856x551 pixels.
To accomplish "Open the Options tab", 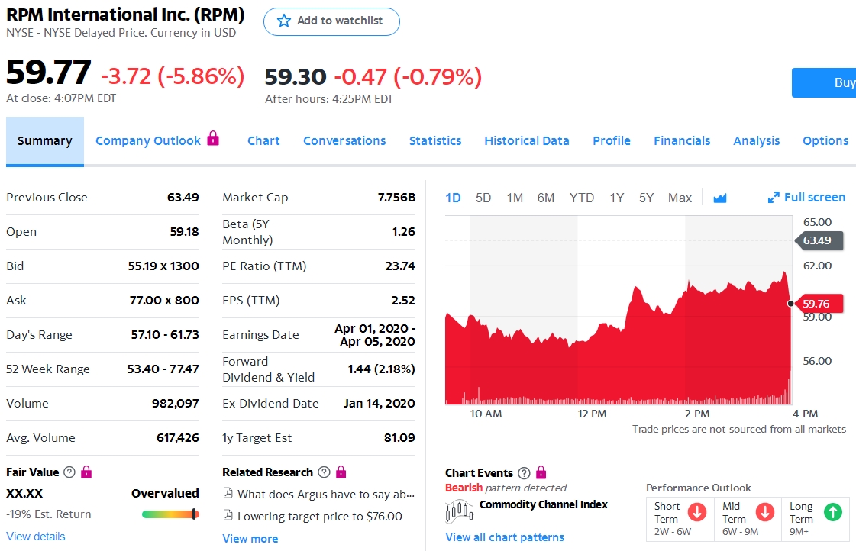I will click(825, 140).
